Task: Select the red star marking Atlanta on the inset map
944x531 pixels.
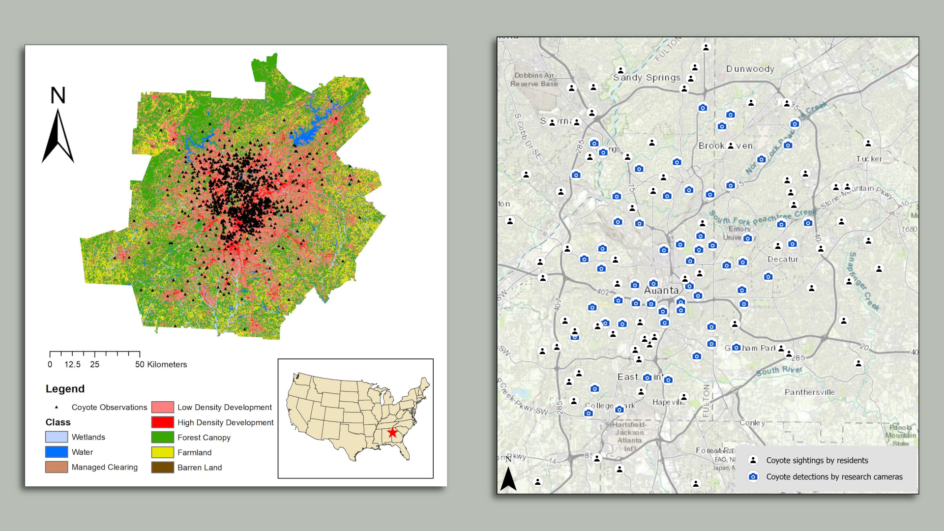Action: tap(392, 433)
